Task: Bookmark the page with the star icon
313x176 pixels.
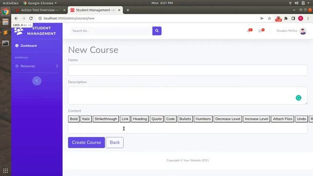Action: click(269, 19)
